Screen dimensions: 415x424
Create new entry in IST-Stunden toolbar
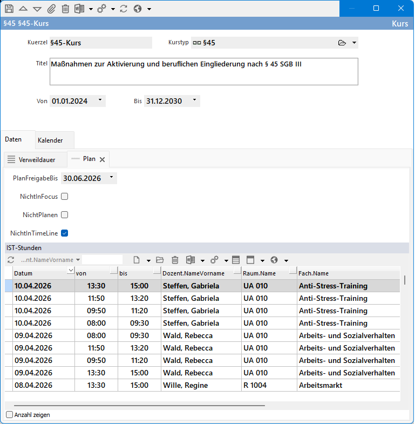(137, 260)
